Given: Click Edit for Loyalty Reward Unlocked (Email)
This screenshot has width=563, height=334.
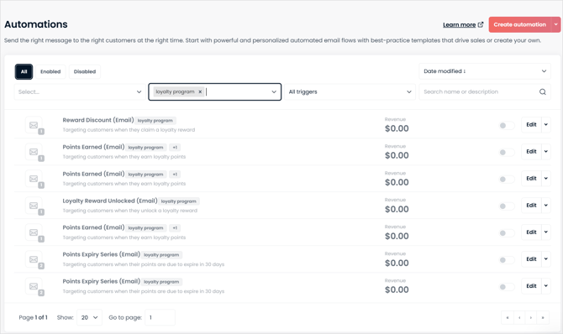Looking at the screenshot, I should coord(531,206).
